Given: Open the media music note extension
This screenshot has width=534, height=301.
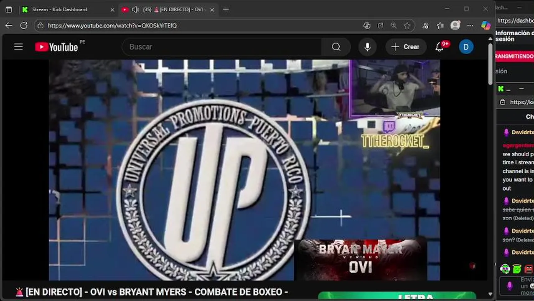Looking at the screenshot, I should click(x=425, y=26).
